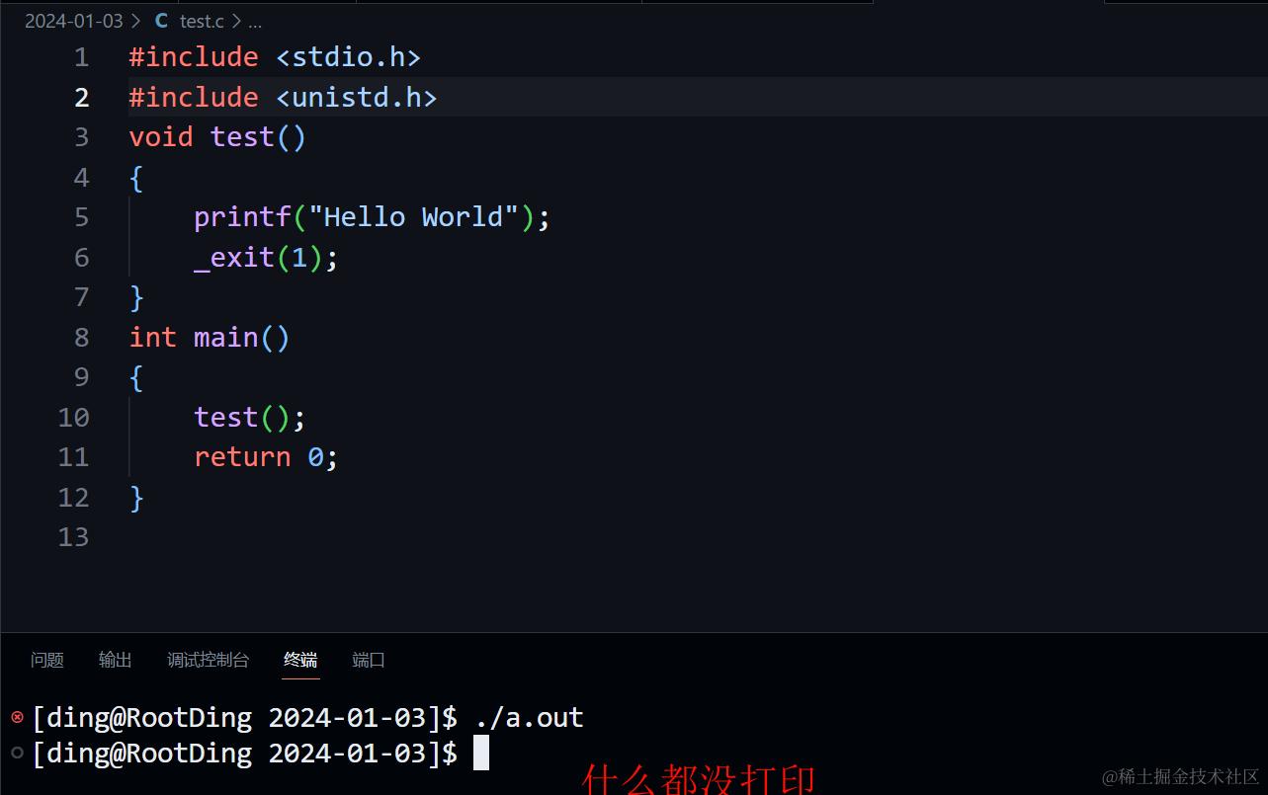Click the #include <stdio.h> line
The image size is (1268, 795).
coord(275,57)
